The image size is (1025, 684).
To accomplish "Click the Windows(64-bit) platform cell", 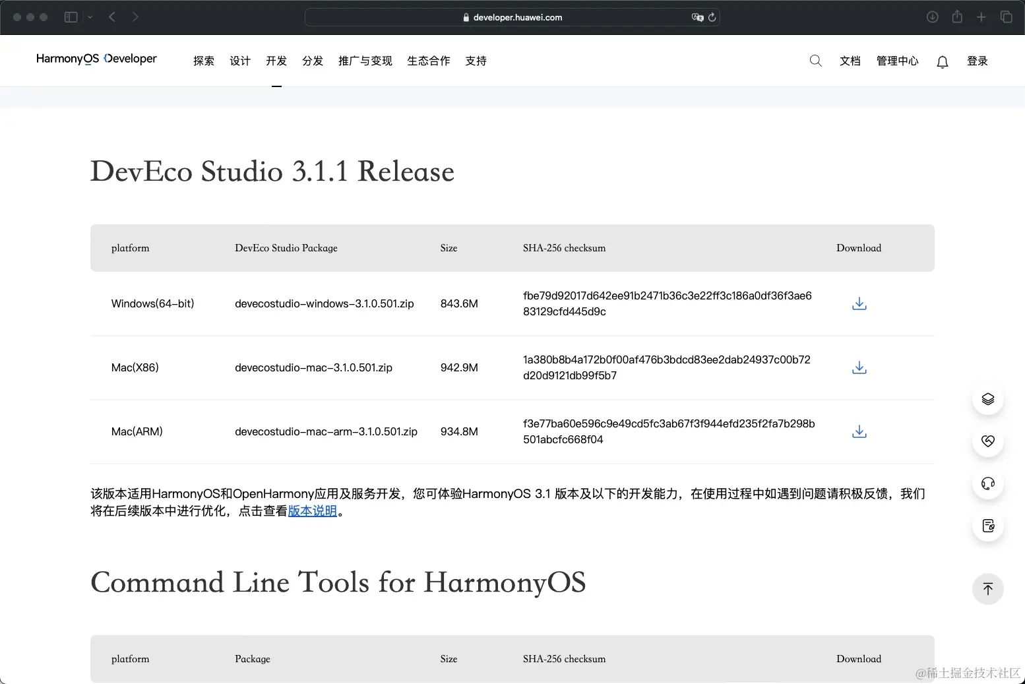I will coord(152,303).
